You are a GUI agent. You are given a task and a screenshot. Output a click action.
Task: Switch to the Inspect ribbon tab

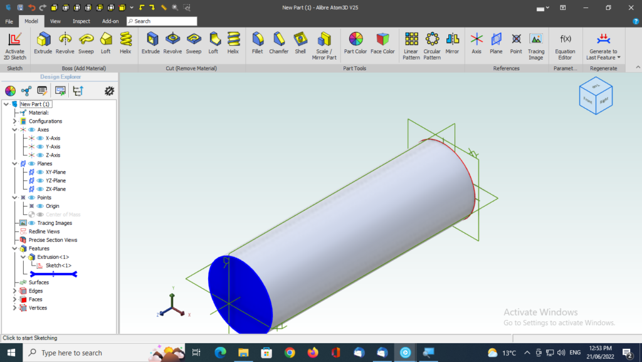tap(81, 21)
